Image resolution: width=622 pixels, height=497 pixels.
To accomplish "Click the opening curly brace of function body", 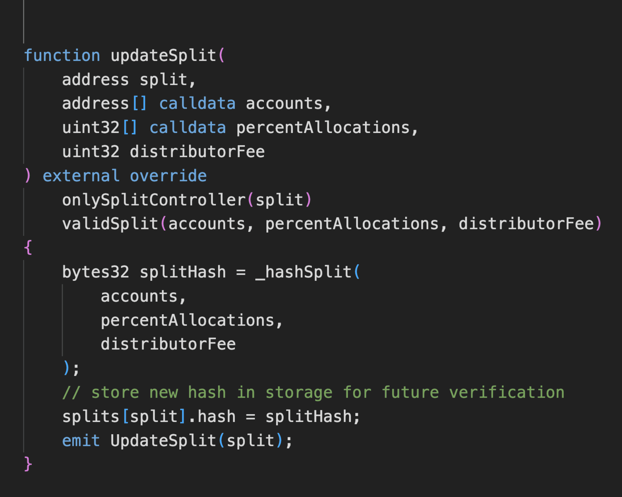I will tap(28, 248).
